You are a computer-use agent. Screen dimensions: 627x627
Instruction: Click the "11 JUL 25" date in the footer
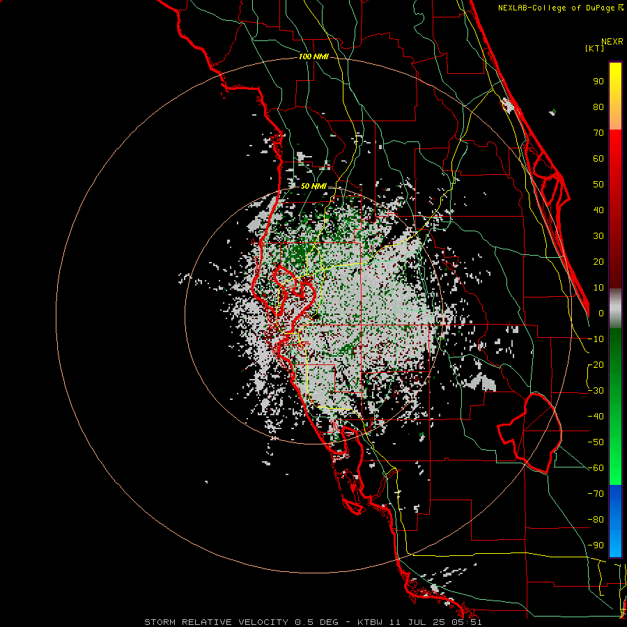[x=418, y=622]
